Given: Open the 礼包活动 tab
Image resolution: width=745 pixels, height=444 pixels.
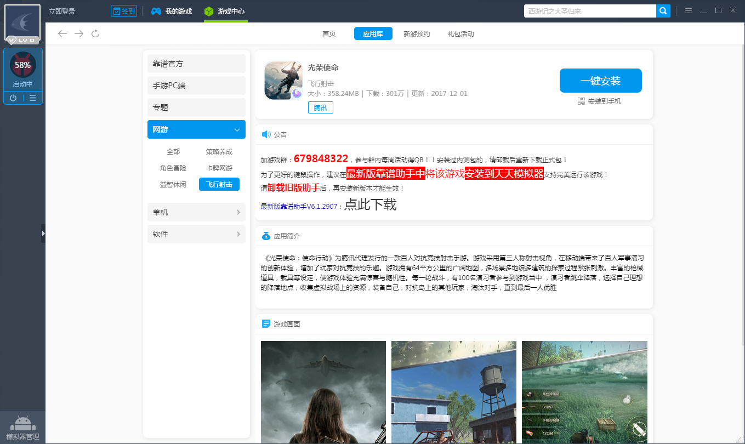Looking at the screenshot, I should 460,34.
